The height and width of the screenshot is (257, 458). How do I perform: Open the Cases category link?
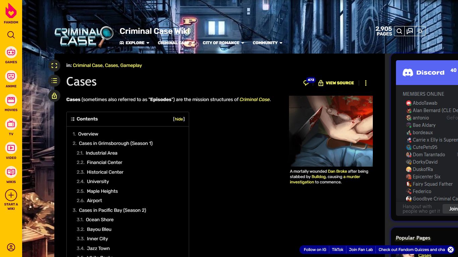coord(111,65)
